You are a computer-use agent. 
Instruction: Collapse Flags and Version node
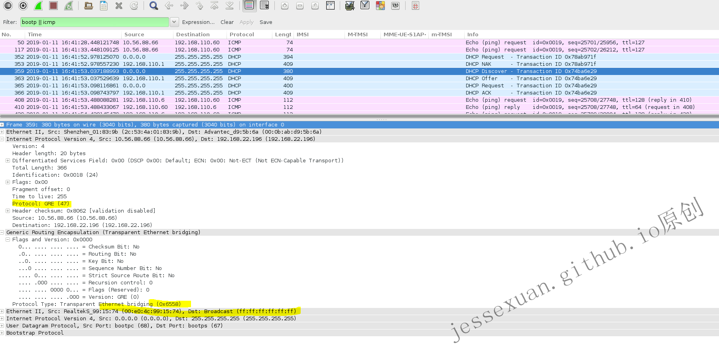pos(8,240)
